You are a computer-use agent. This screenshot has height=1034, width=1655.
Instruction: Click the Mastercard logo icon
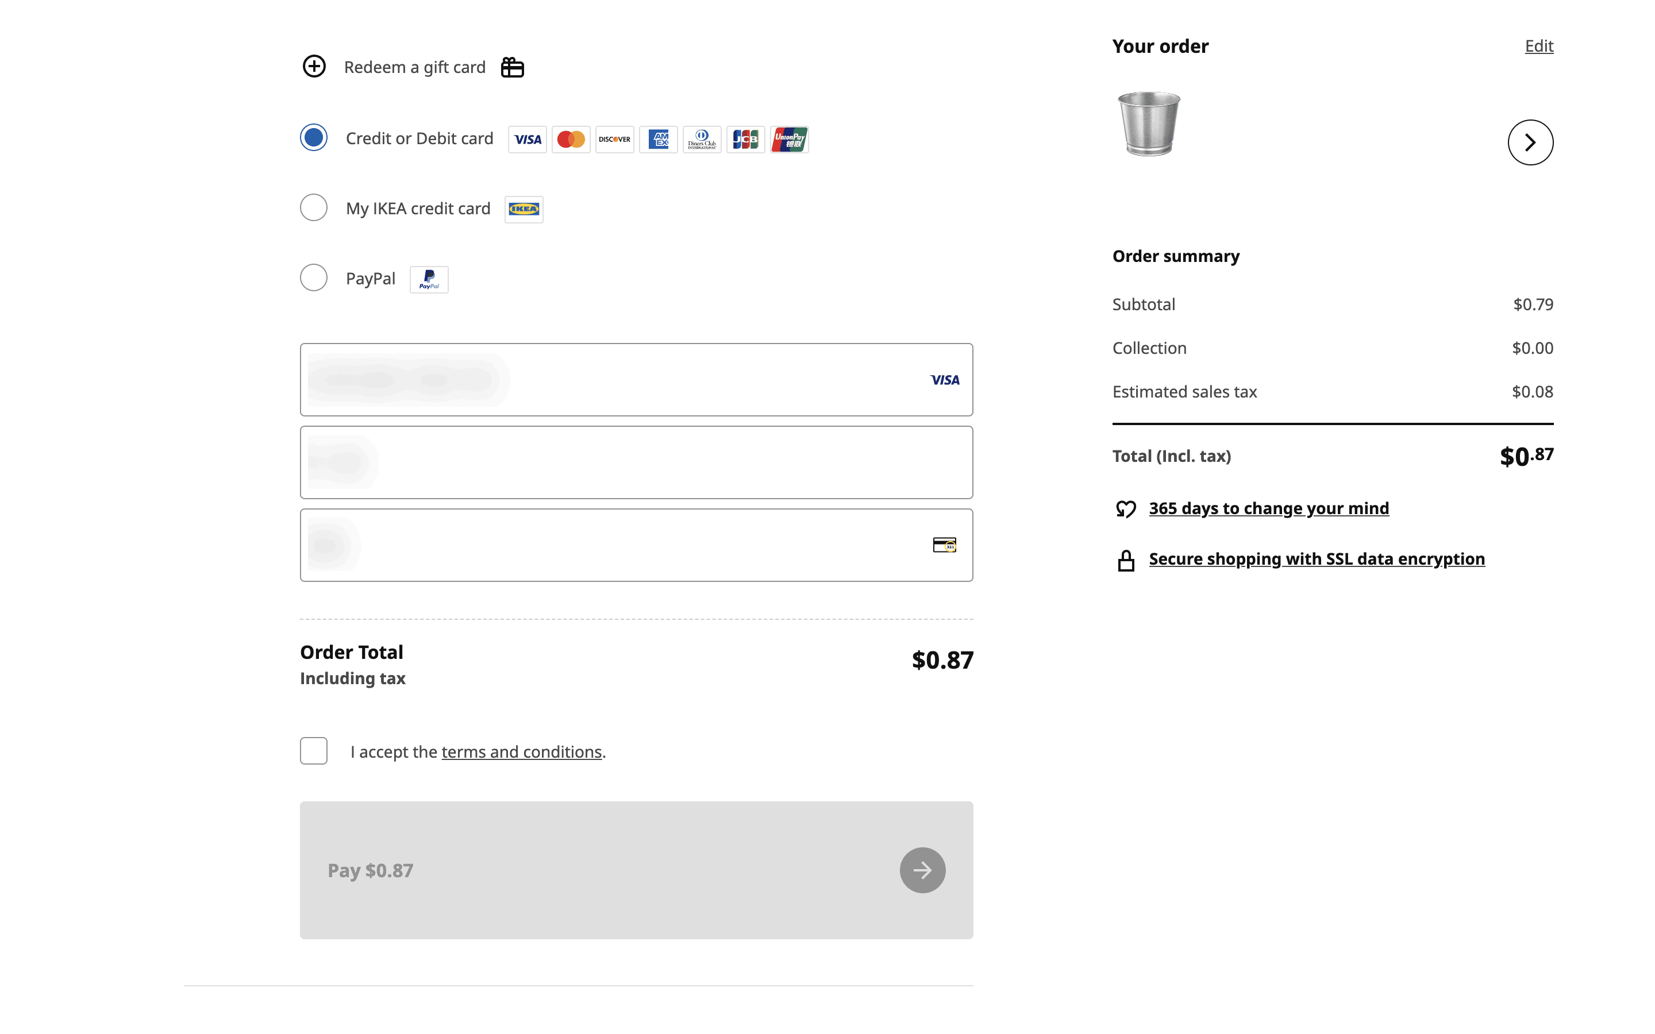[571, 140]
